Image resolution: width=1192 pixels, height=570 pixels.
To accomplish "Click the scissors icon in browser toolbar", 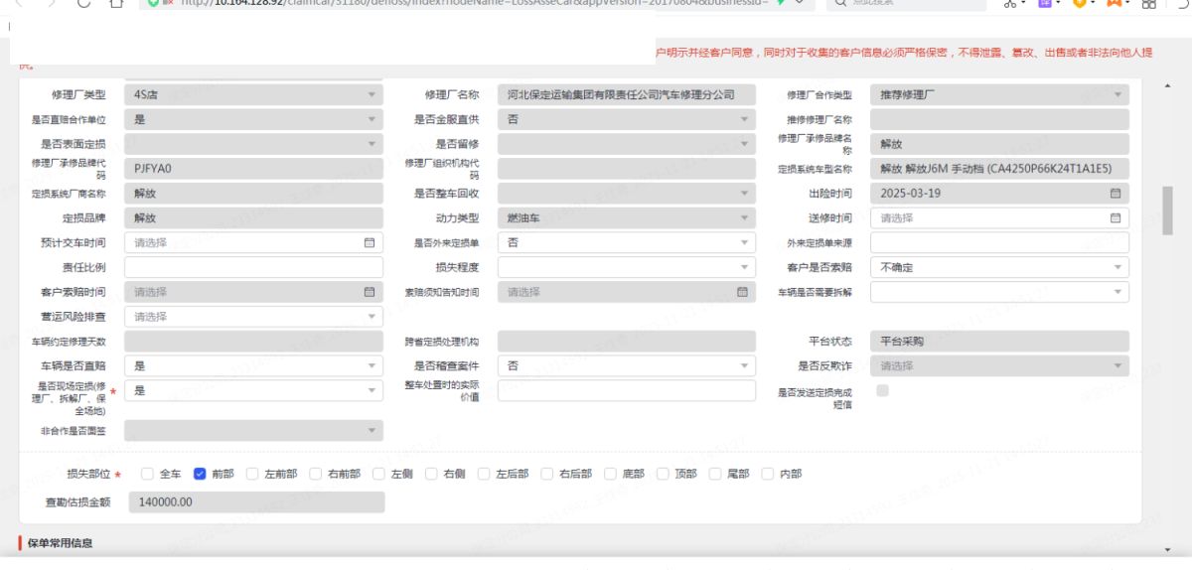I will click(x=1010, y=4).
